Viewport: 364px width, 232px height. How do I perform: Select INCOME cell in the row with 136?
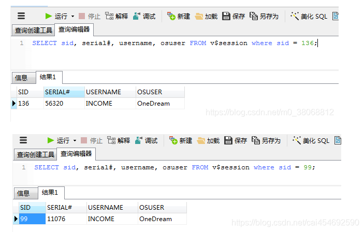click(x=110, y=104)
